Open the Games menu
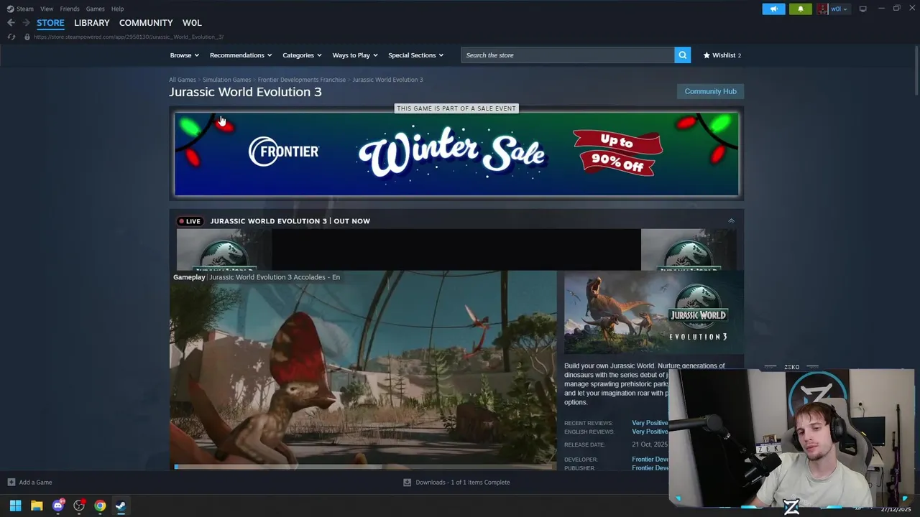The width and height of the screenshot is (920, 517). (x=95, y=9)
